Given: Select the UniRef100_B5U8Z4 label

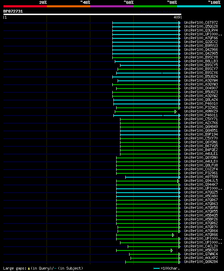Looking at the screenshot, I should click(x=201, y=76).
